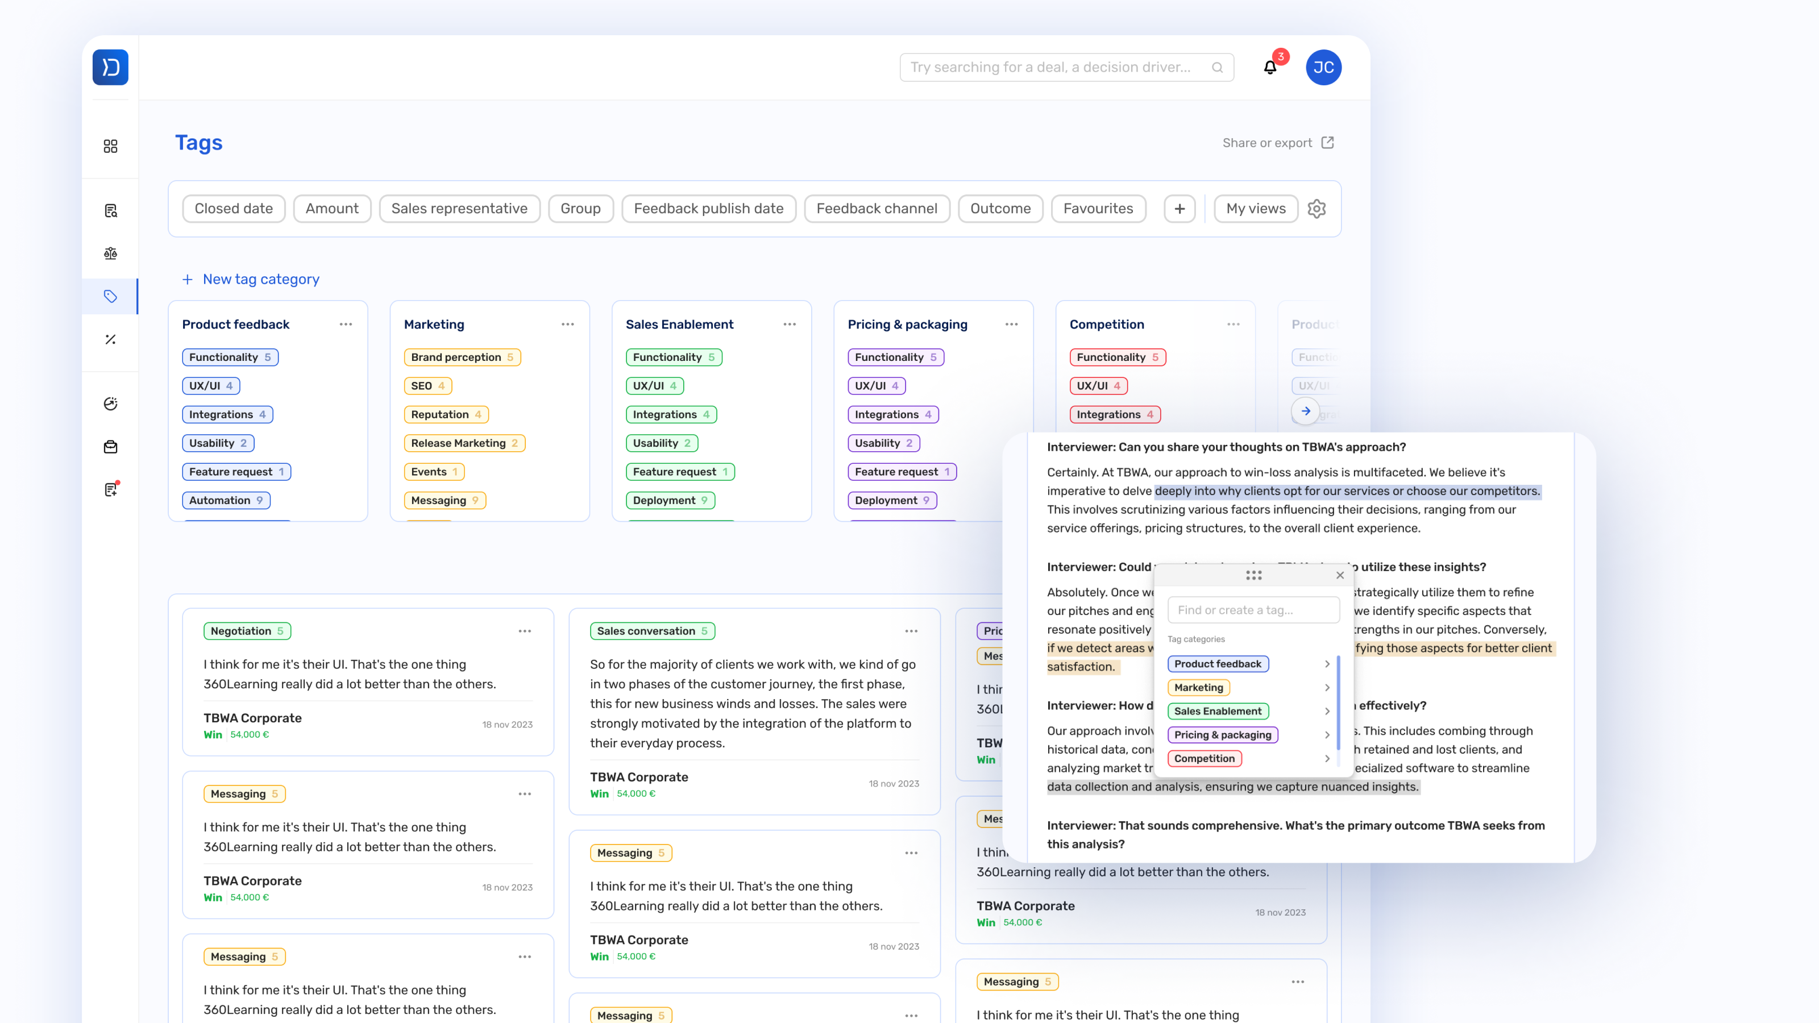Click the add filter plus button
The width and height of the screenshot is (1819, 1023).
click(x=1180, y=209)
